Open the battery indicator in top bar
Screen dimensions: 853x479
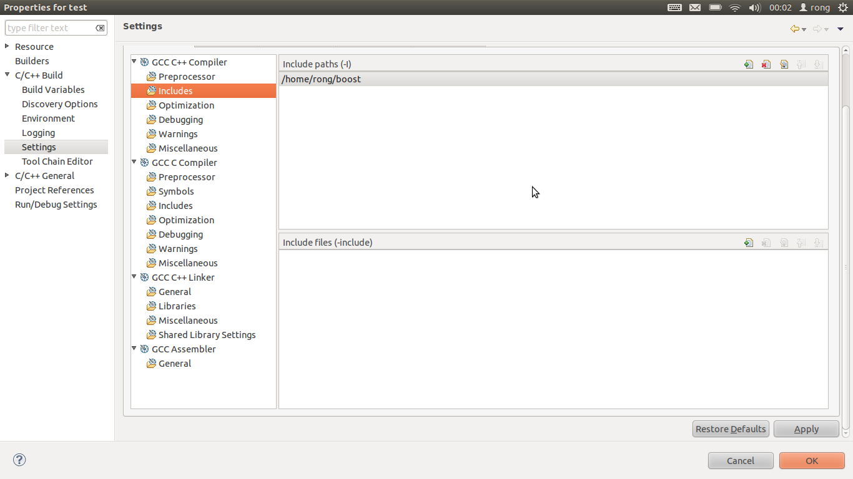click(715, 7)
